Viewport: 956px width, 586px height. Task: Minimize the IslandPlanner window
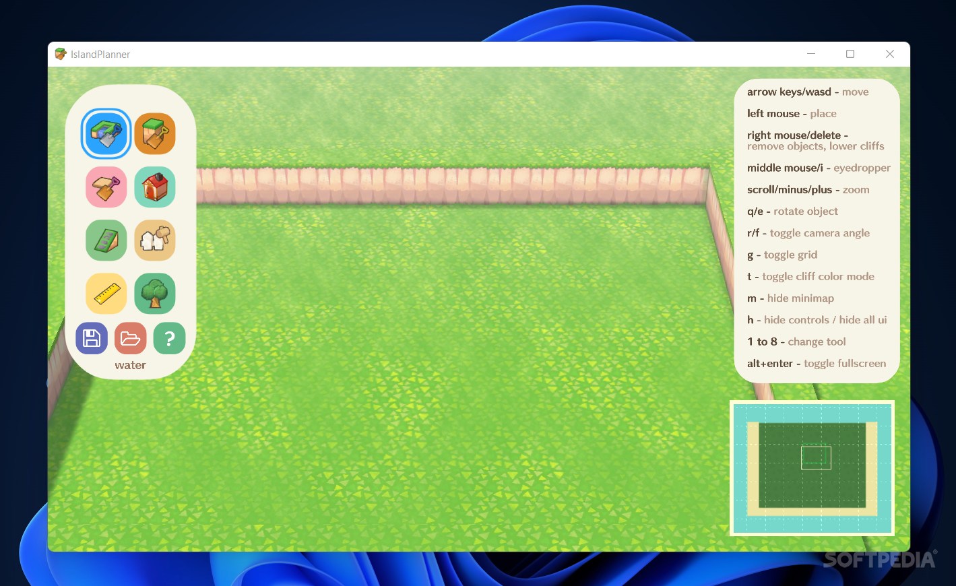pyautogui.click(x=811, y=54)
